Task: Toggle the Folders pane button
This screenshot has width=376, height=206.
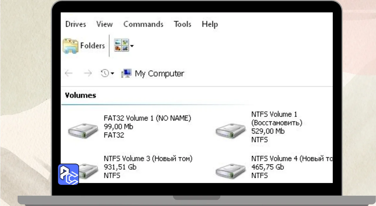Action: (84, 46)
